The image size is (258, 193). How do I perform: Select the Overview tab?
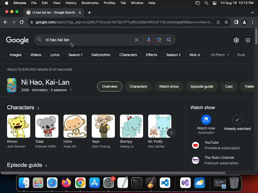click(x=110, y=86)
